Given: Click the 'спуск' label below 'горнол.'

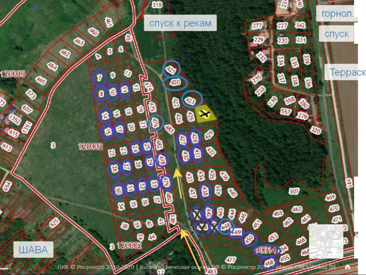Looking at the screenshot, I should (x=336, y=34).
